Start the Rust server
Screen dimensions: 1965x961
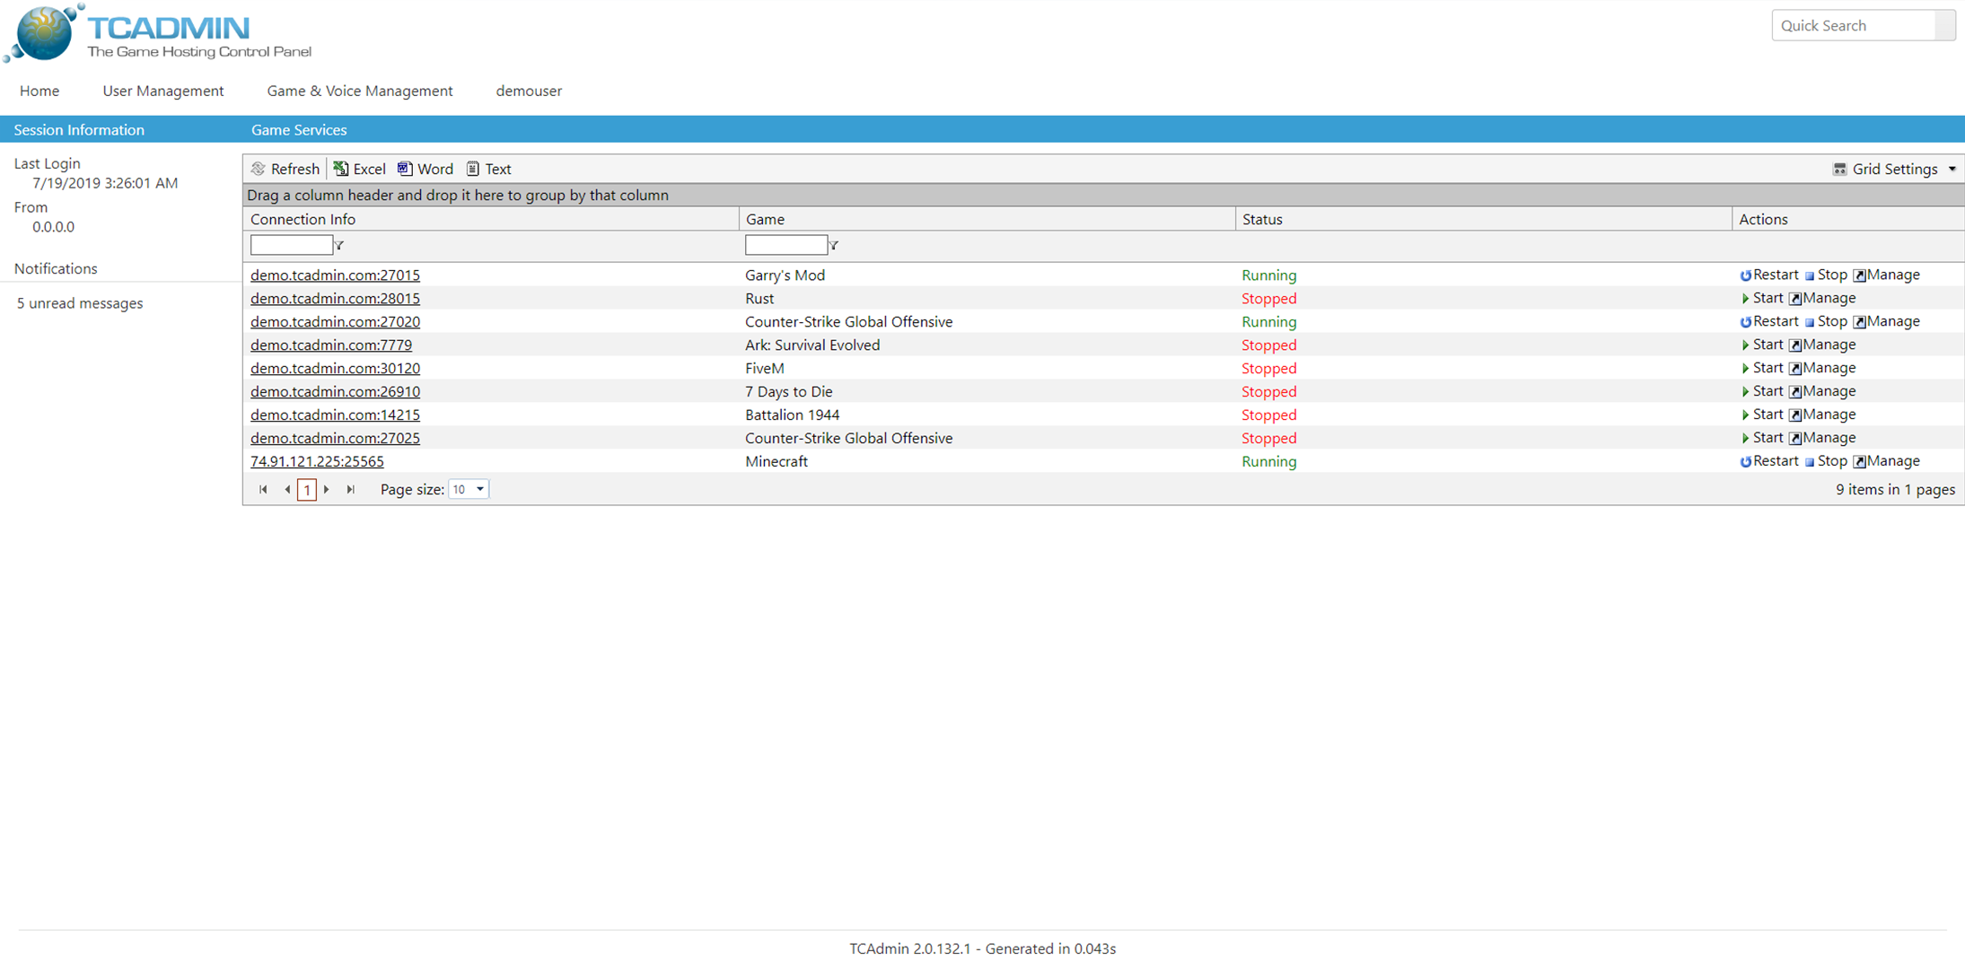pos(1762,298)
